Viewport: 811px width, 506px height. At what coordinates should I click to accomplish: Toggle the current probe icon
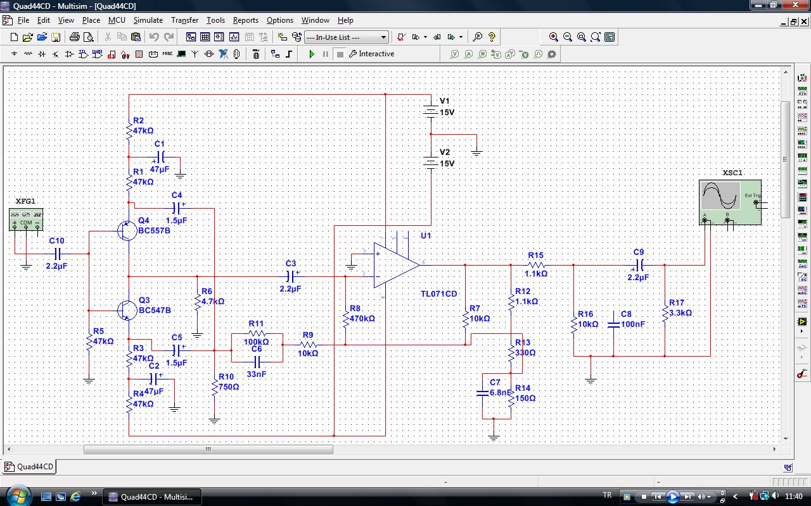pyautogui.click(x=469, y=54)
